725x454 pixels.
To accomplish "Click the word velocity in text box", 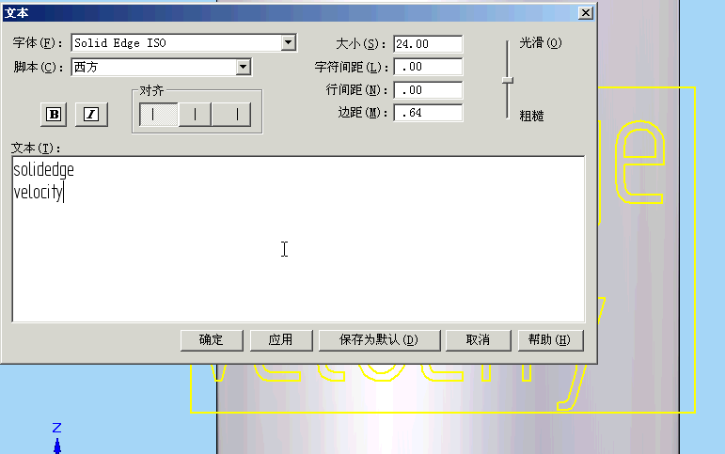I will [38, 193].
